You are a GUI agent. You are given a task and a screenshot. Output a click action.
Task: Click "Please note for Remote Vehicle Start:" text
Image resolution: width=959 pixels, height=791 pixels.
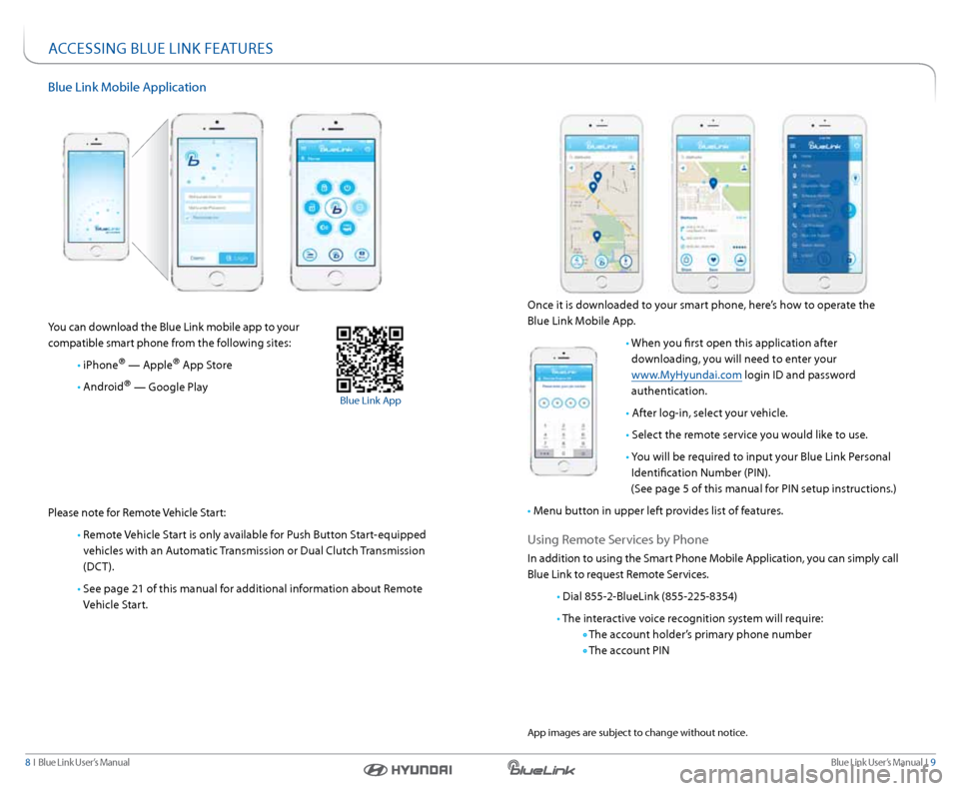click(137, 512)
